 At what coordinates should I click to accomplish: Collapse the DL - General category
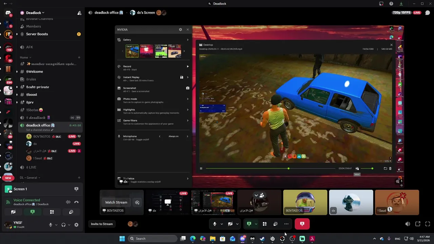click(30, 178)
